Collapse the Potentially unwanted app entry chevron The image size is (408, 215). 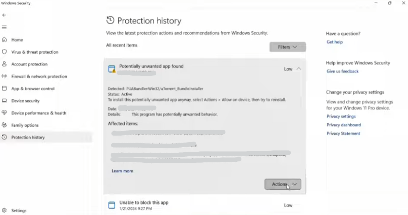point(299,69)
